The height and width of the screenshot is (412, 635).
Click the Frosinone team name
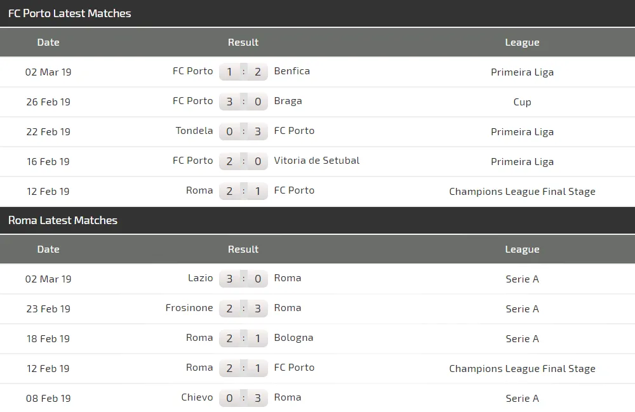(x=189, y=308)
